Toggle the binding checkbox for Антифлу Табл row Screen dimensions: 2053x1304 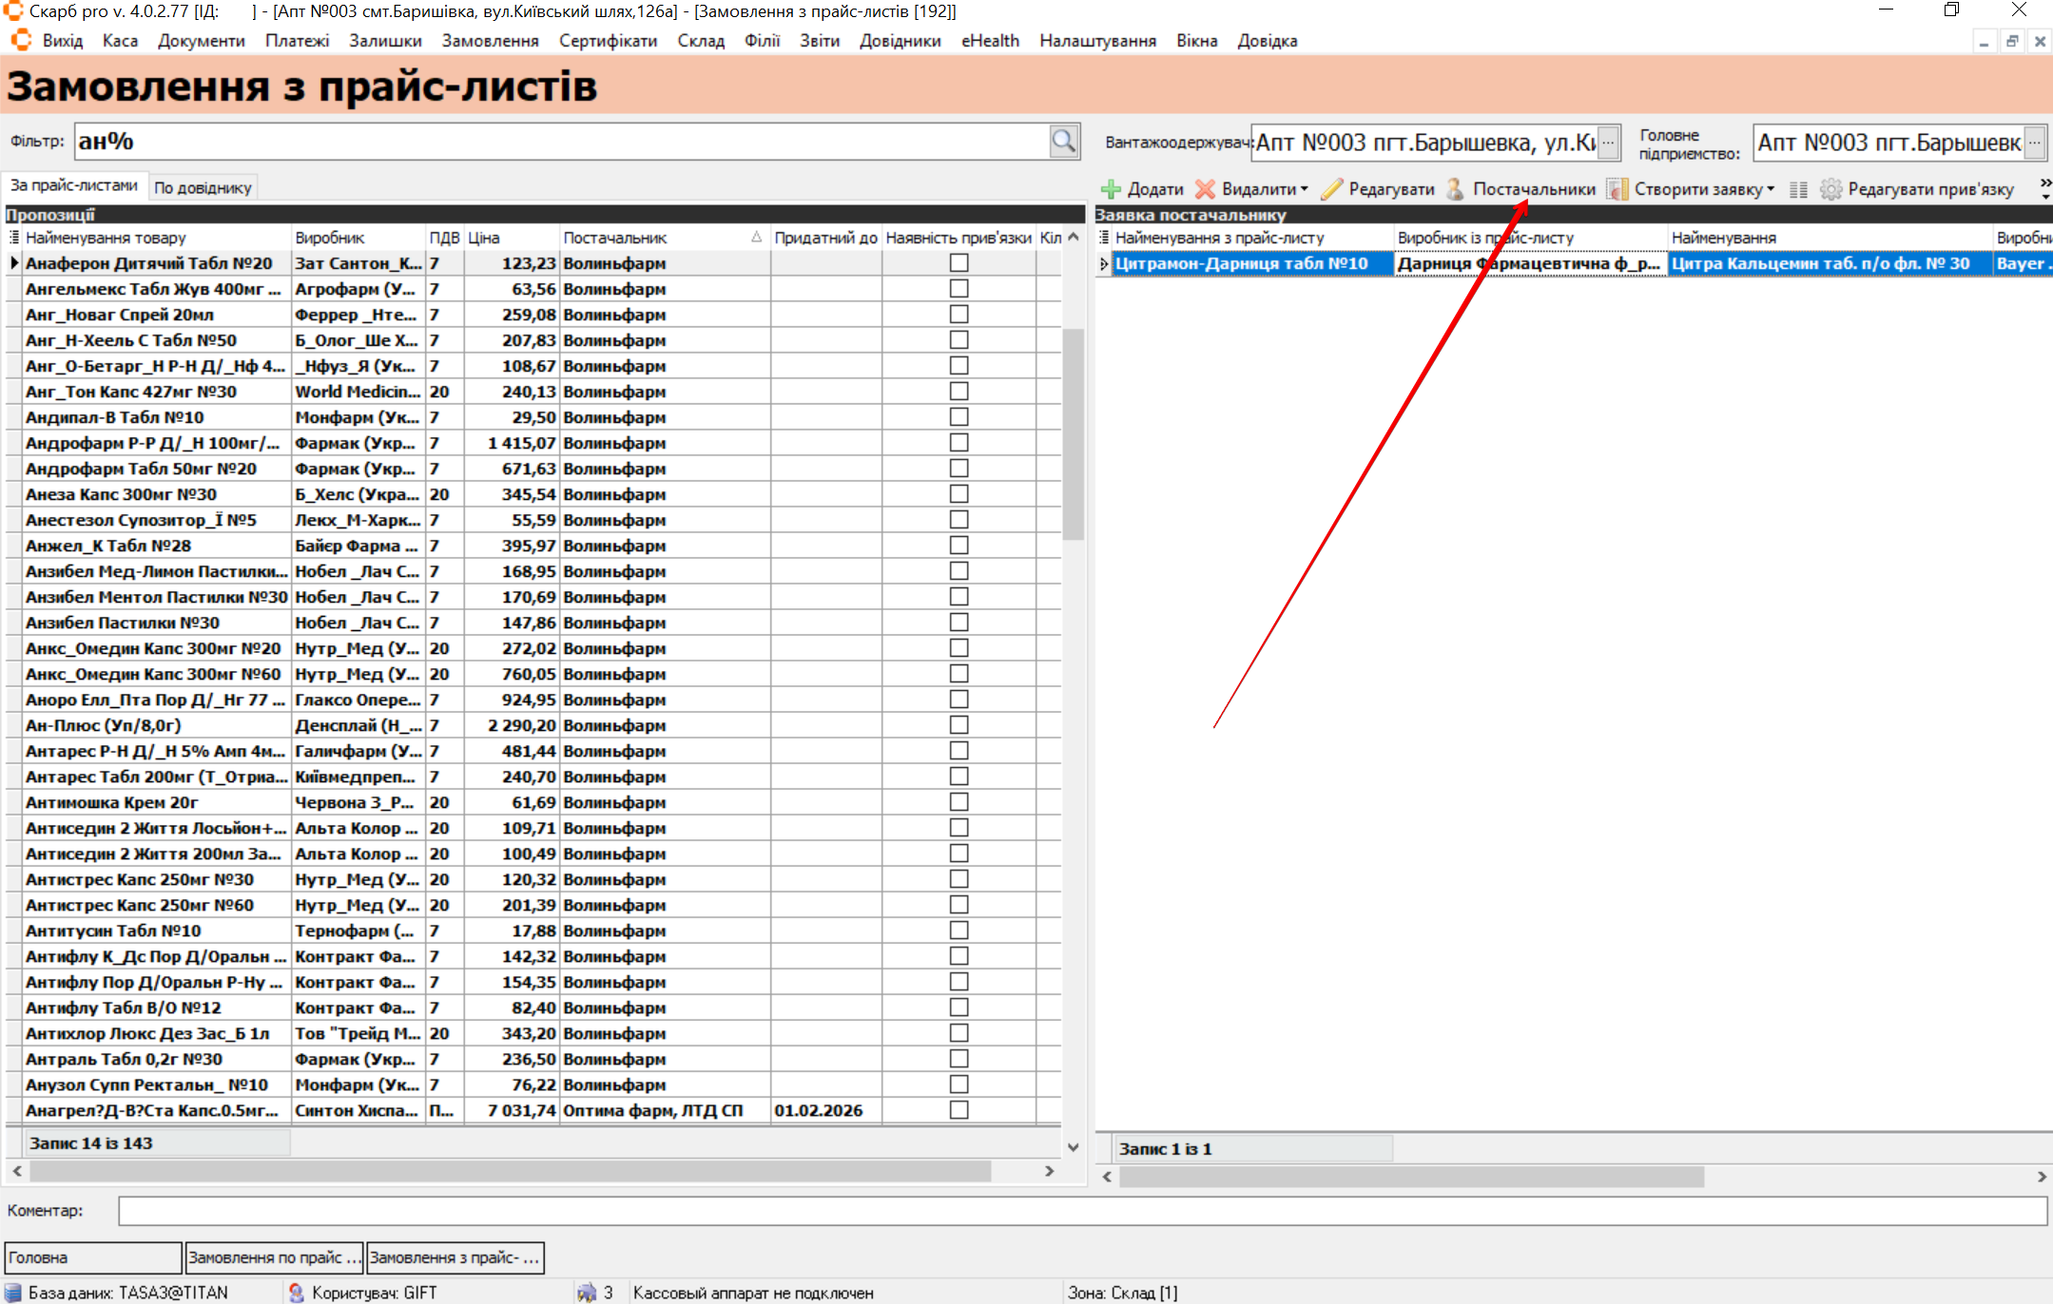[959, 1007]
